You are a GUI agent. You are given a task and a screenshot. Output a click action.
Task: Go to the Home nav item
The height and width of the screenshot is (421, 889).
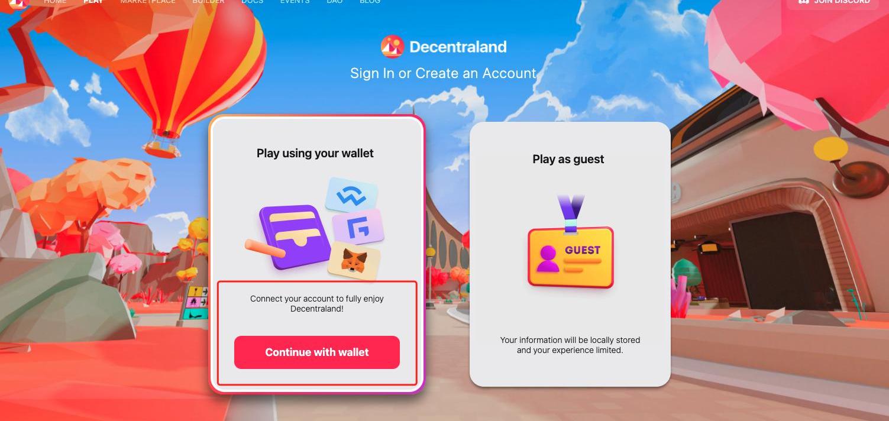[55, 2]
